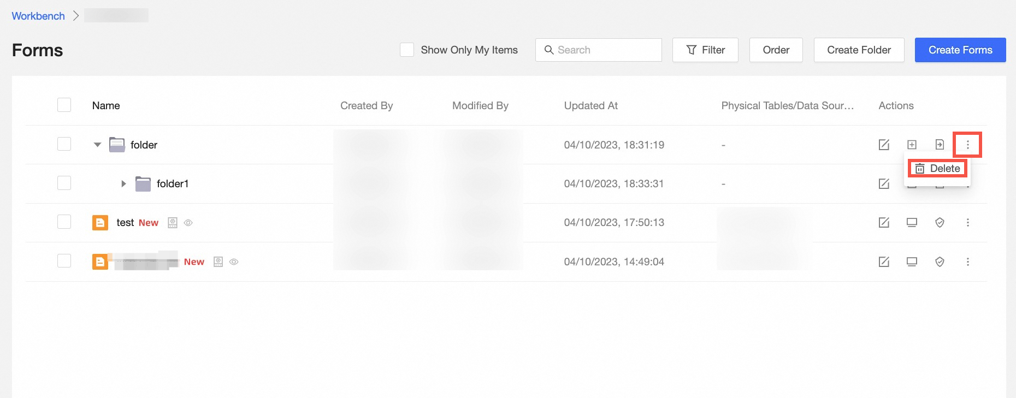Click the edit icon for test form
The image size is (1016, 398).
pos(884,223)
